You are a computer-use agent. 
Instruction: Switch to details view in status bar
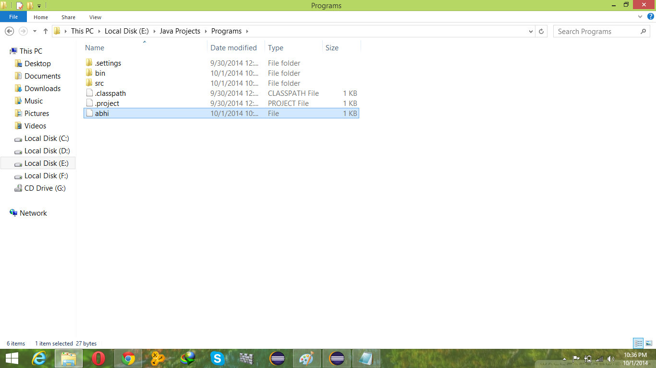(x=639, y=343)
